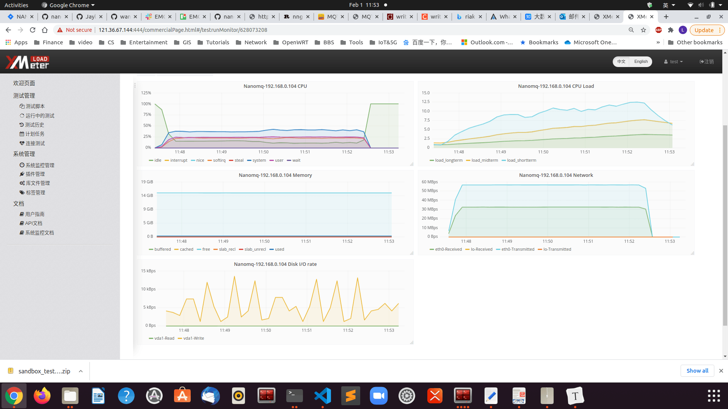
Task: Open Visual Studio Code from dock
Action: pos(323,396)
